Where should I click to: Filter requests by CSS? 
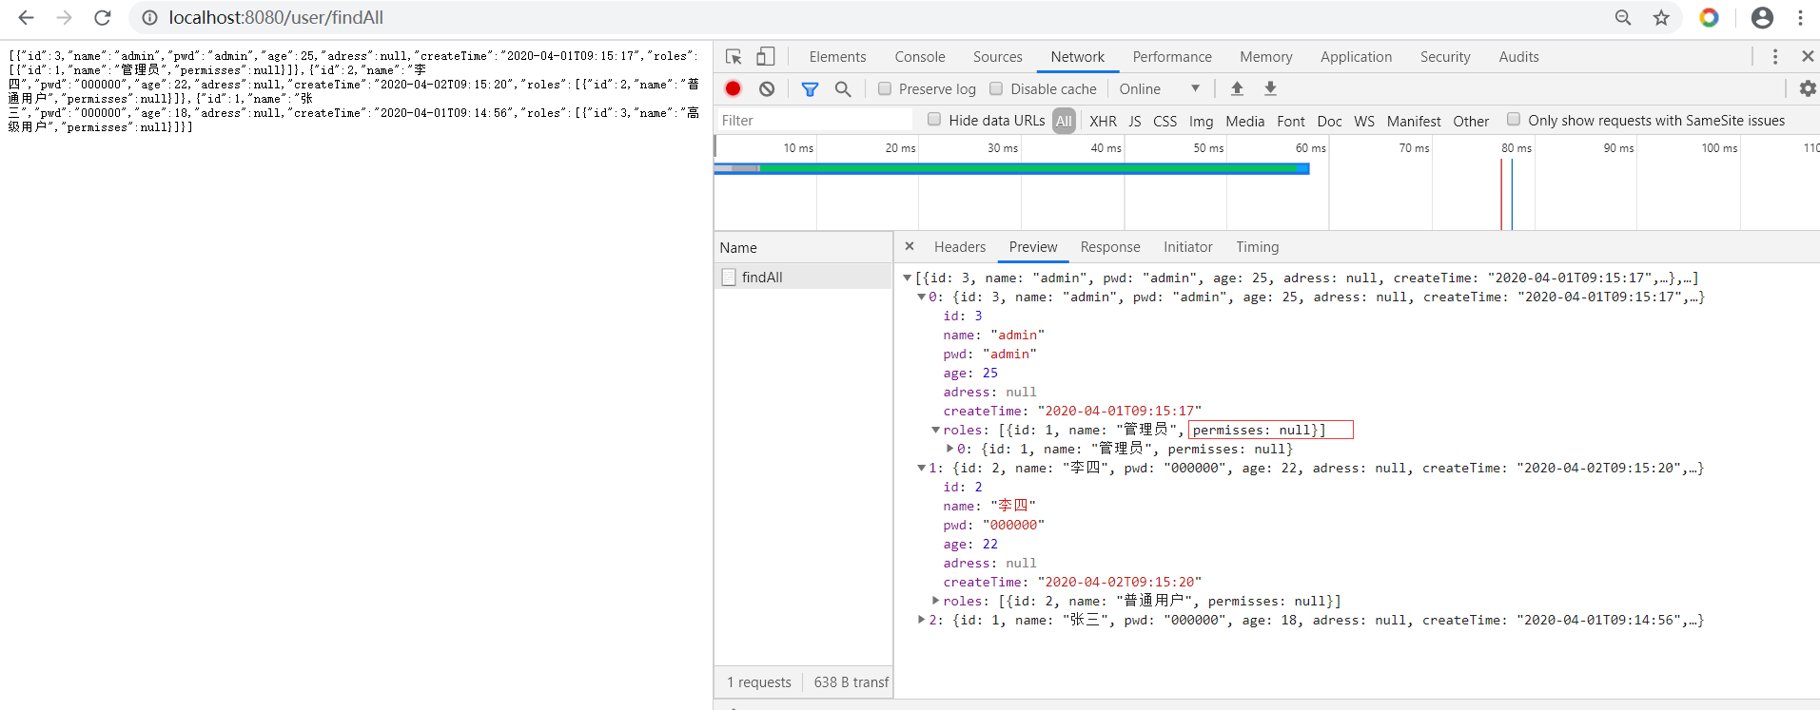[1164, 121]
